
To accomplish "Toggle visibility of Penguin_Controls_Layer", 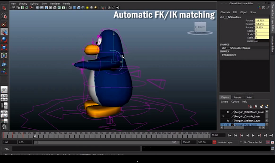I will (x=223, y=116).
